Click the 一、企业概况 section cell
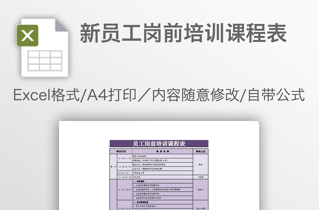This screenshot has height=210, width=319. click(x=162, y=181)
